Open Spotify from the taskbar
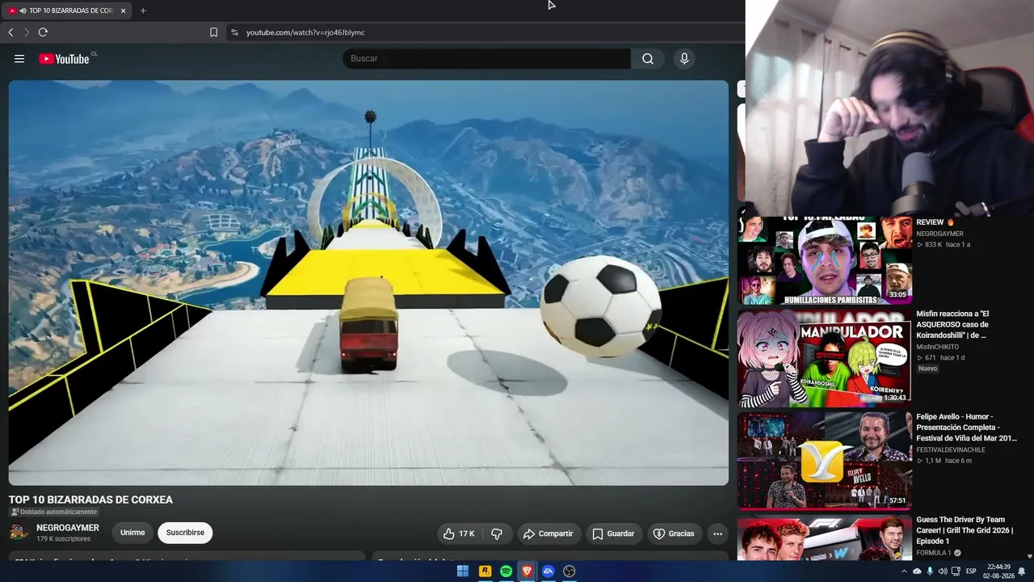This screenshot has height=582, width=1034. (x=506, y=571)
